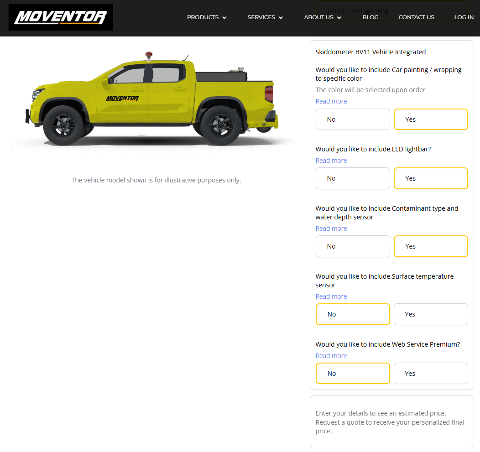The width and height of the screenshot is (480, 452).
Task: Enable the Surface temperature sensor
Action: 431,314
